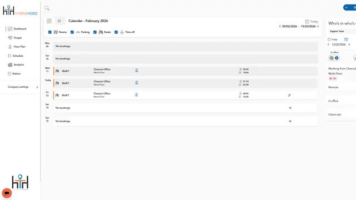
Task: Click the Remote section heading
Action: pos(333,87)
